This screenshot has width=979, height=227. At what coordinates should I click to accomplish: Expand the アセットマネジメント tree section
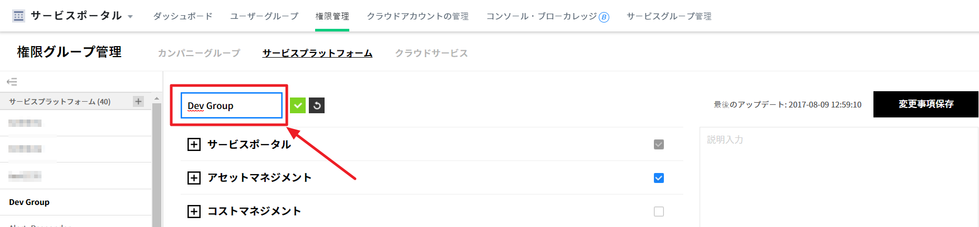coord(194,178)
